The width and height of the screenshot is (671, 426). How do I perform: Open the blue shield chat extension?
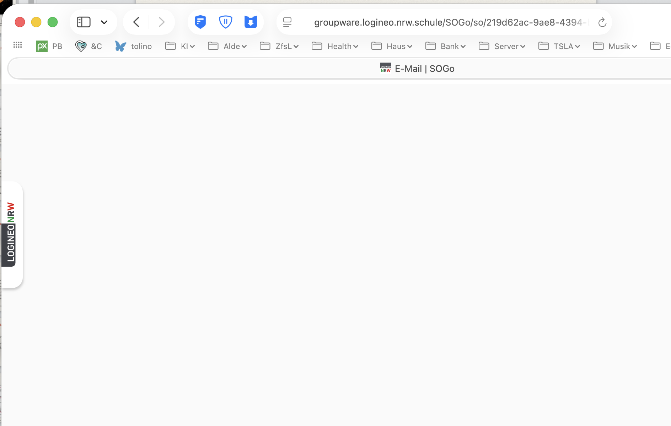[200, 22]
